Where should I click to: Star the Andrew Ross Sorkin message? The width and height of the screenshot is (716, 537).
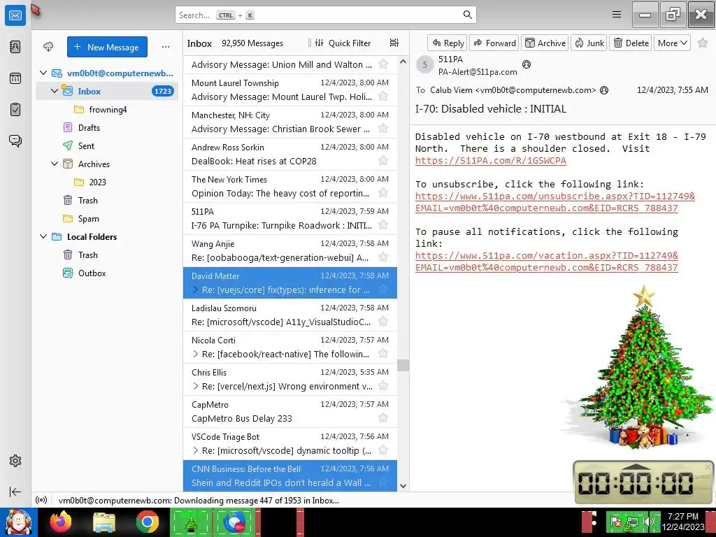coord(383,161)
